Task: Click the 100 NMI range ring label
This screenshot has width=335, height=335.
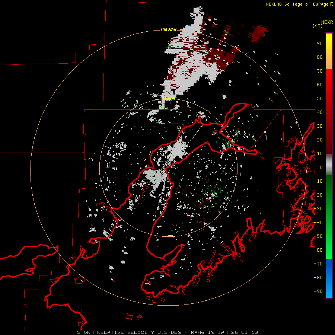Action: click(168, 30)
